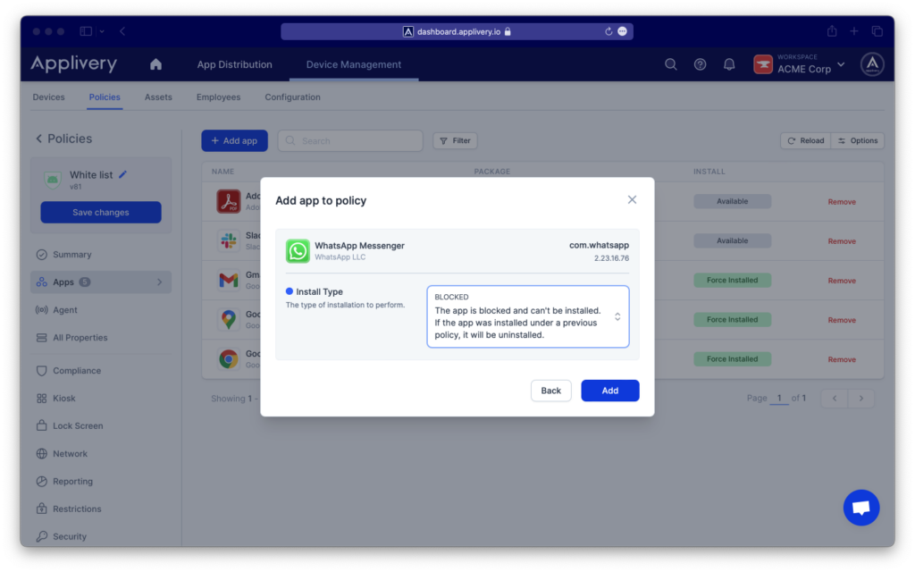Viewport: 915px width, 572px height.
Task: Switch to the Policies tab
Action: point(105,97)
